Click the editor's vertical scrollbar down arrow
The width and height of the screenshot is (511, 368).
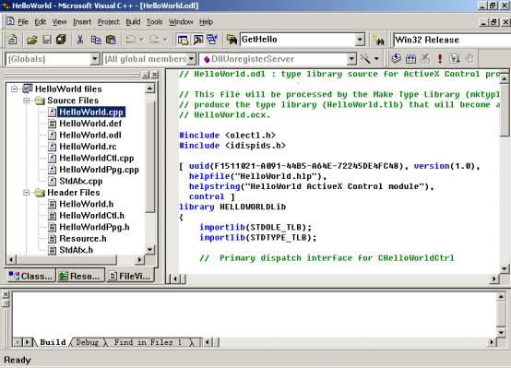505,269
